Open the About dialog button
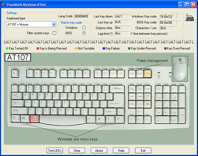This screenshot has height=156, width=198. [x=99, y=150]
